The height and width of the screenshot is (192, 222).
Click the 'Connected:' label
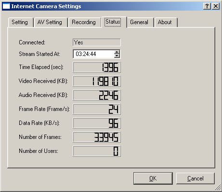click(x=32, y=42)
